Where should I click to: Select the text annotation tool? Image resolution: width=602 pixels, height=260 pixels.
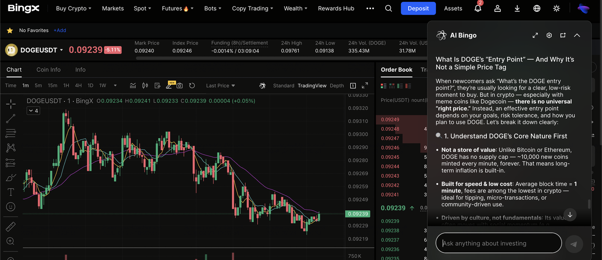pos(10,192)
